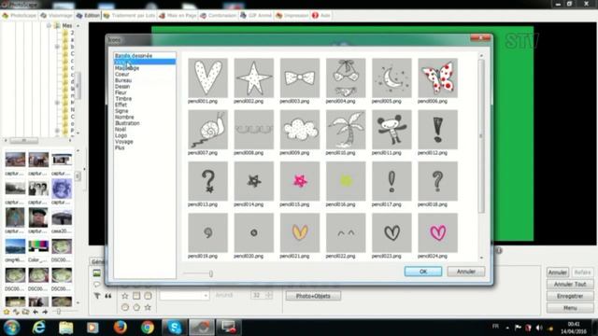Viewport: 598px width, 336px height.
Task: Choose the Effet category
Action: click(121, 105)
